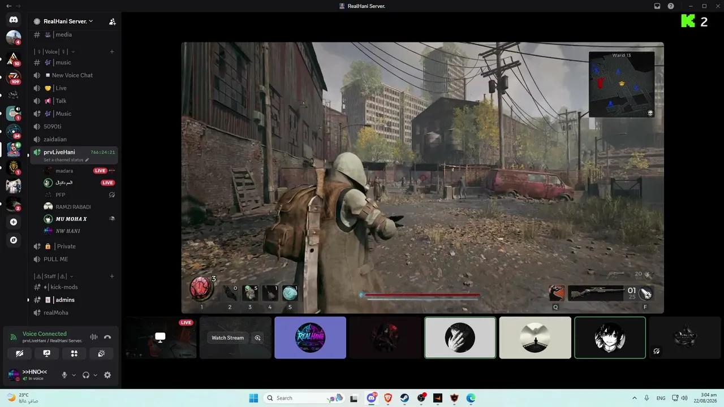Click Windows Start button
This screenshot has height=407, width=724.
click(253, 398)
